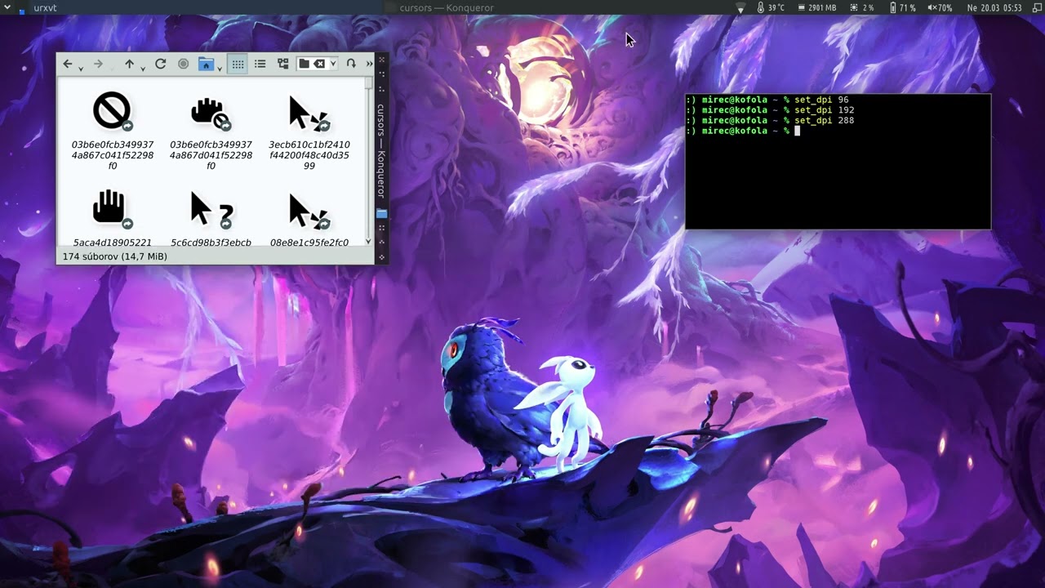The height and width of the screenshot is (588, 1045).
Task: Open the back history dropdown arrow
Action: 81,68
